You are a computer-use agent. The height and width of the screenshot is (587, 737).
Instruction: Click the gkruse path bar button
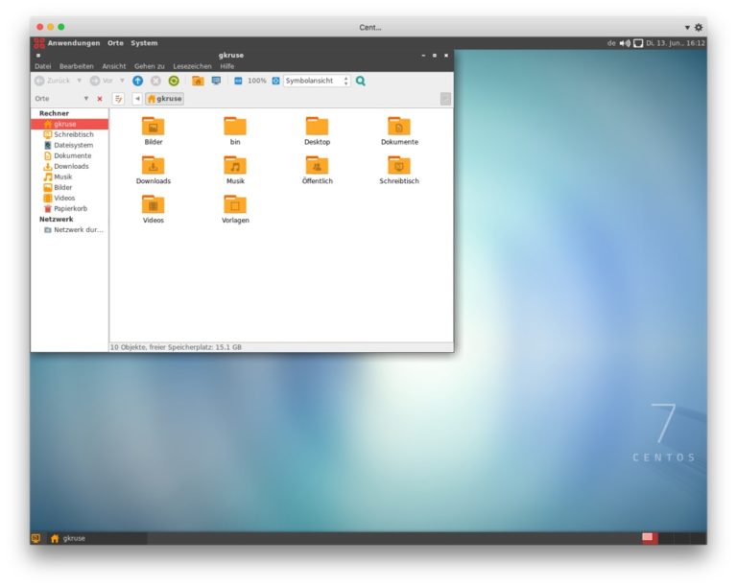tap(165, 99)
